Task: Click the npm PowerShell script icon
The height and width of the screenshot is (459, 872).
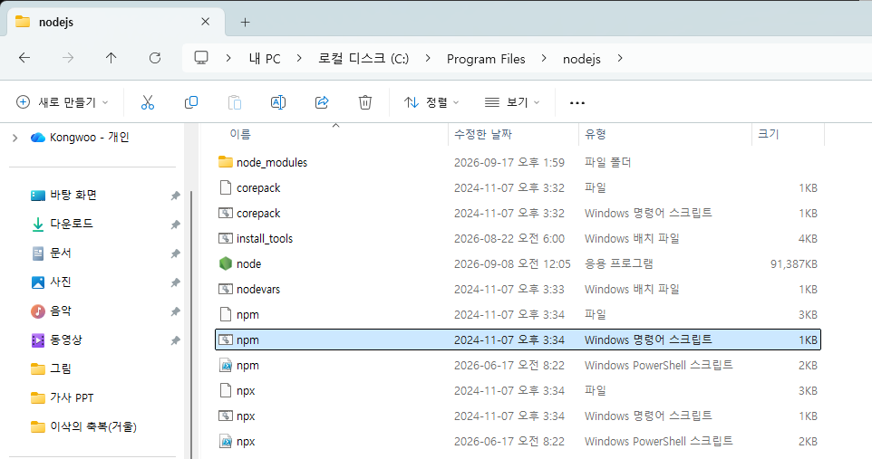Action: point(225,365)
